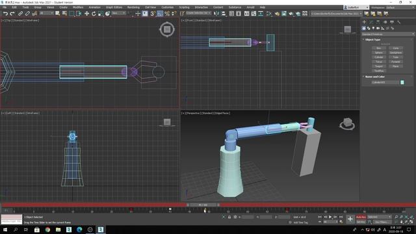The width and height of the screenshot is (416, 234).
Task: Activate the Select and Move tool
Action: [86, 13]
